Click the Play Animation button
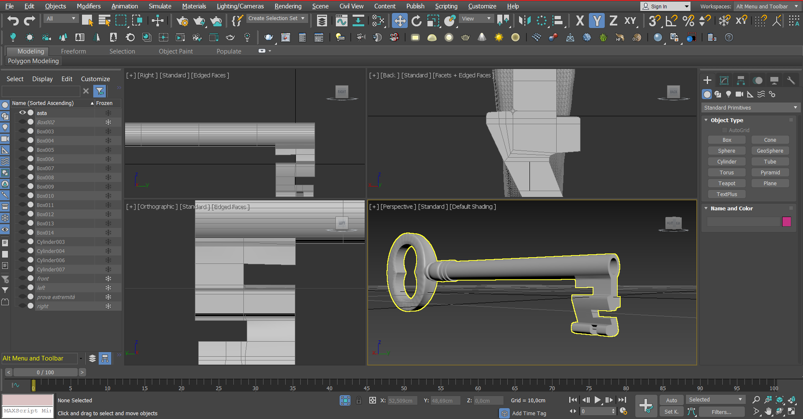The height and width of the screenshot is (419, 803). point(598,400)
